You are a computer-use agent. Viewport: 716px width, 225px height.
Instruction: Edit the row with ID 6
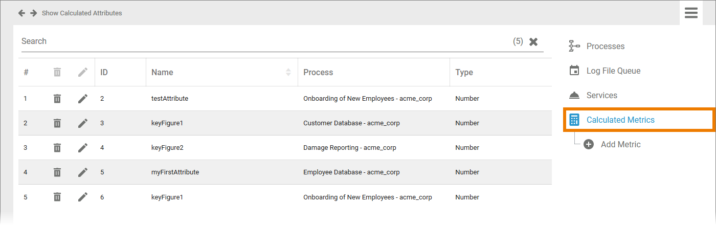(x=83, y=197)
